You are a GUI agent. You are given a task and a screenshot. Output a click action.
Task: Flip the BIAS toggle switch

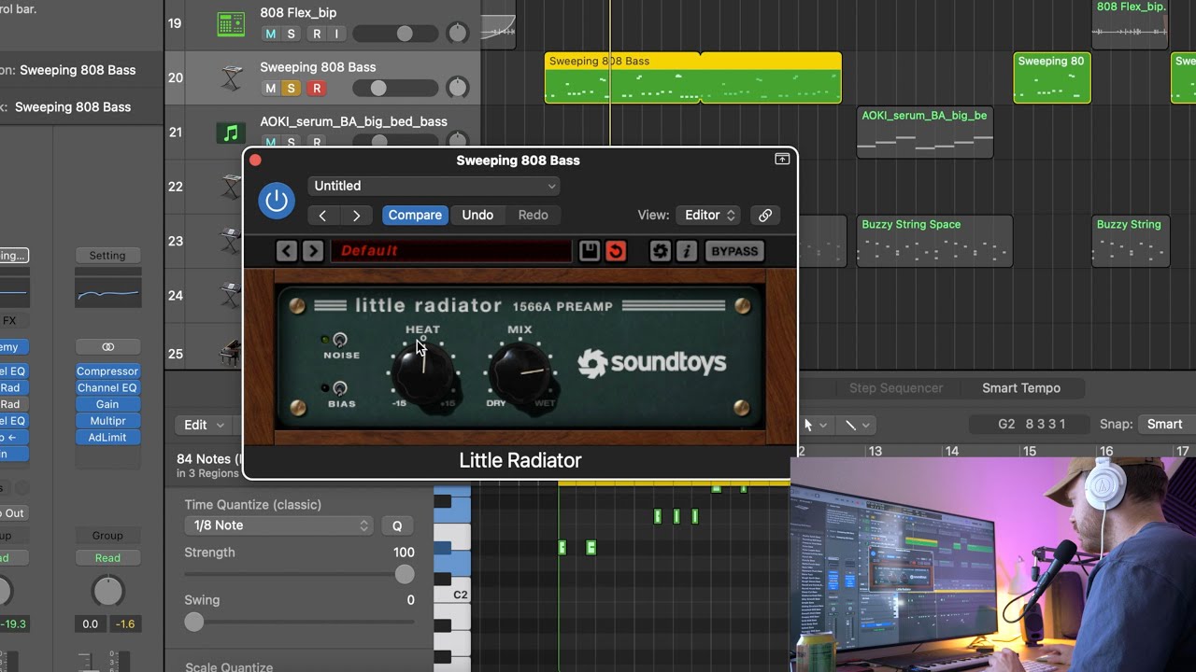(x=339, y=388)
